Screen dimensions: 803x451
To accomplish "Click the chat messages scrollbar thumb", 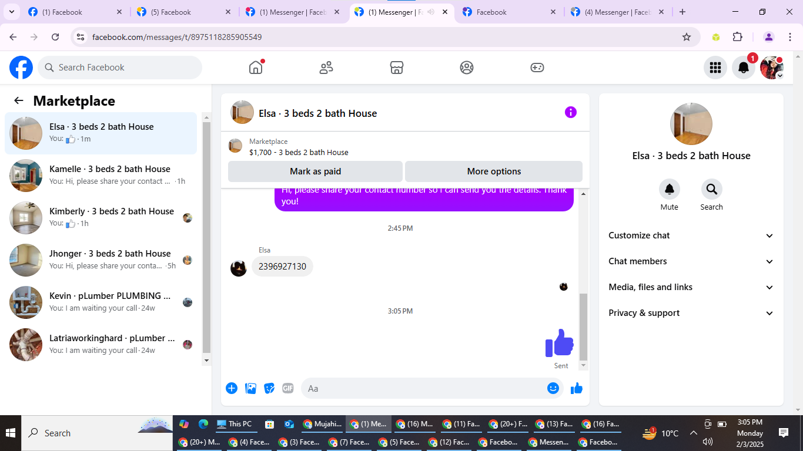I will pos(583,327).
